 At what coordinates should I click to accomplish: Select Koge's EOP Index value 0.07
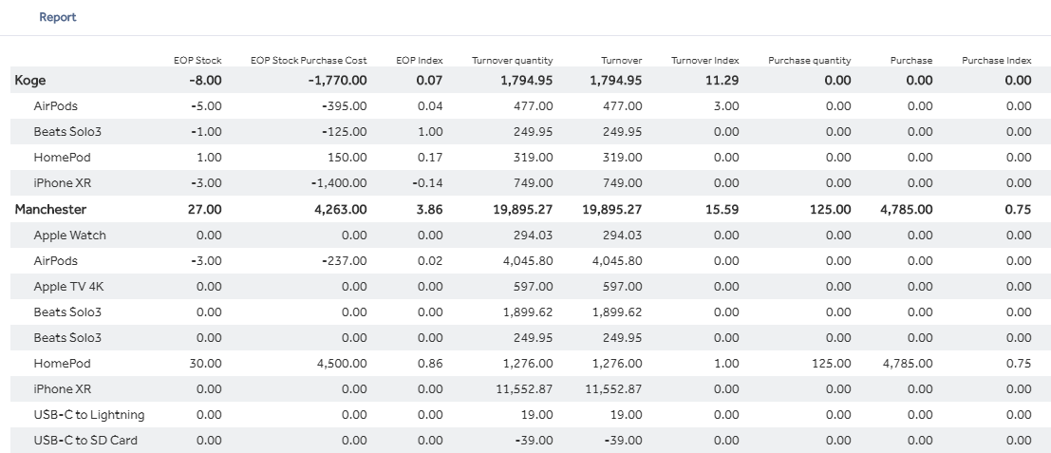click(429, 81)
